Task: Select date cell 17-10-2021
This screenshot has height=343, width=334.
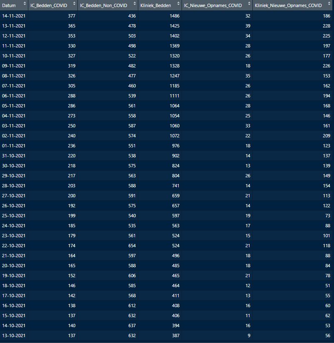Action: (x=14, y=296)
